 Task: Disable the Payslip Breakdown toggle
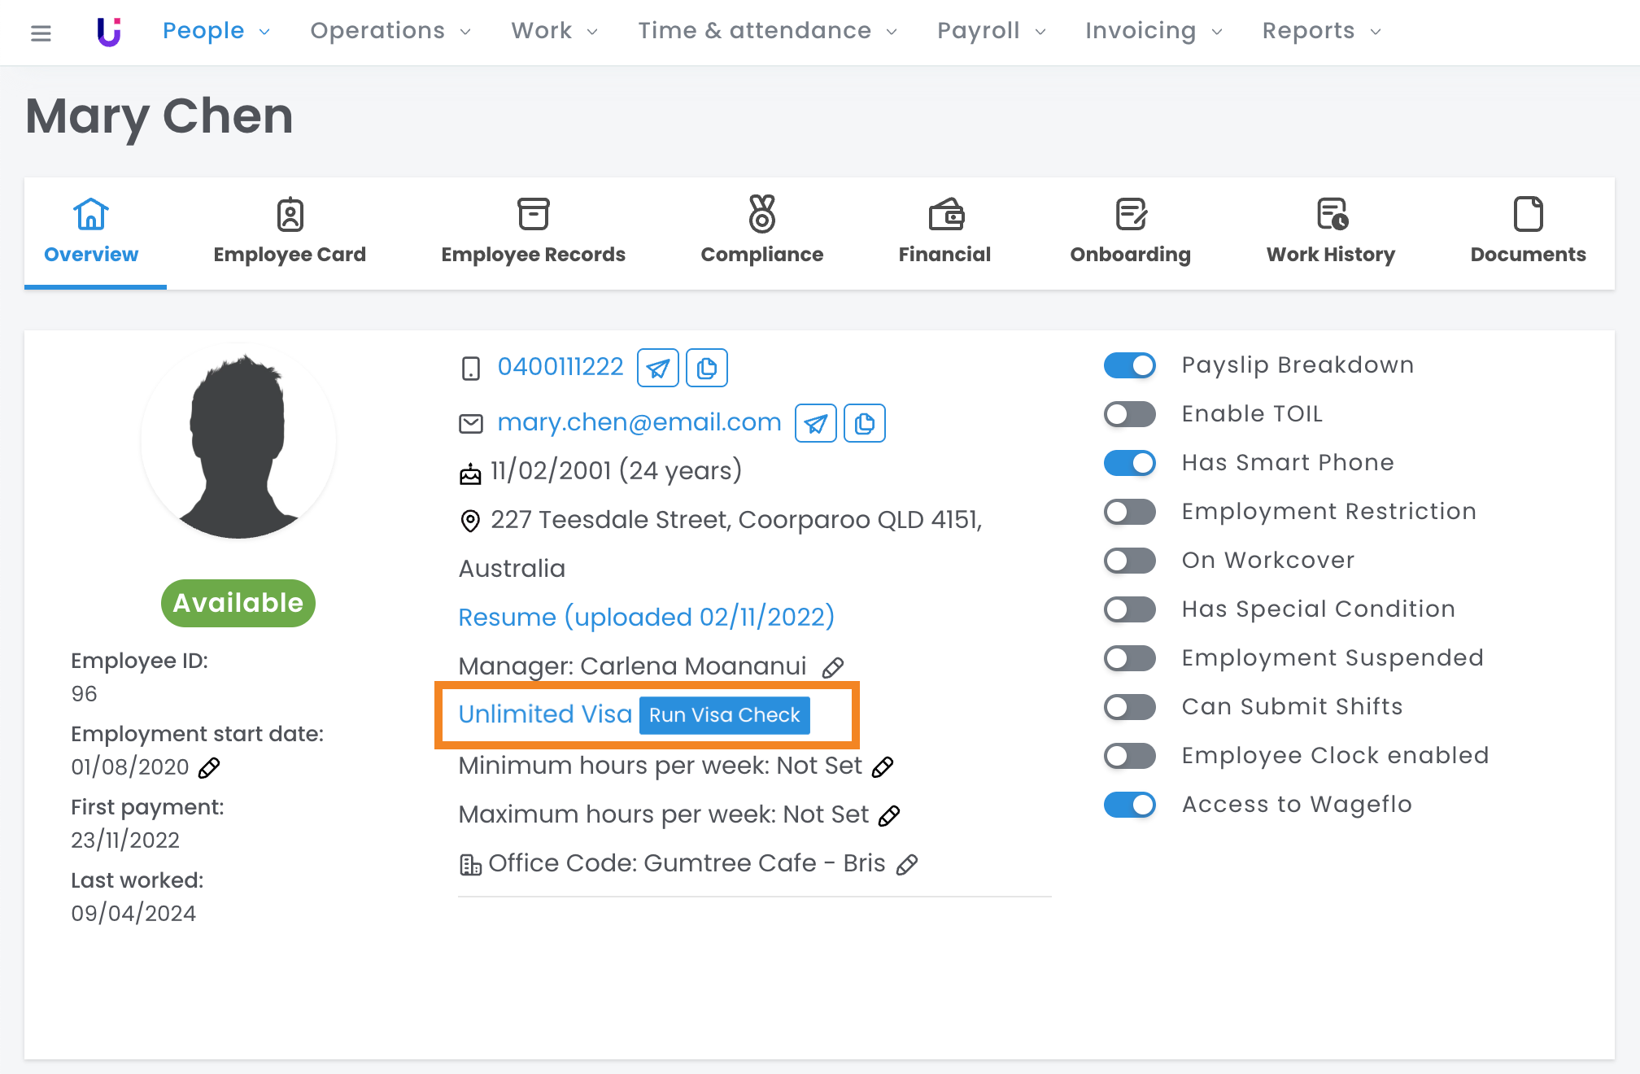pyautogui.click(x=1129, y=365)
